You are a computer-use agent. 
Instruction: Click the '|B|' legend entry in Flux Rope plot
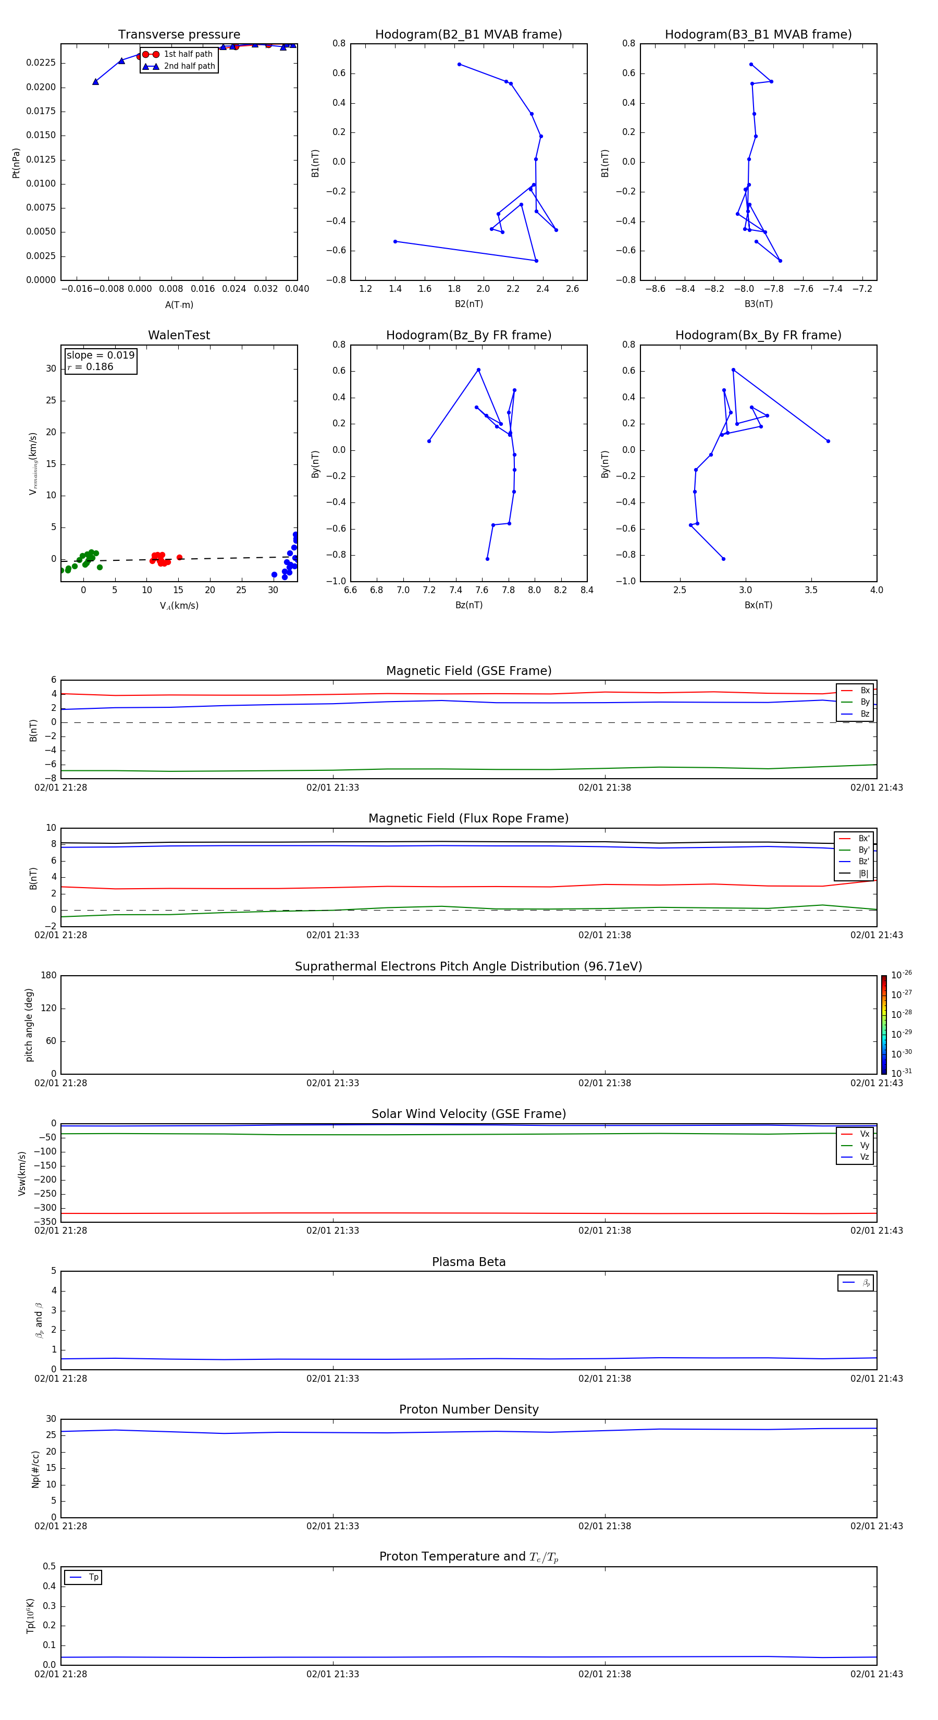tap(855, 874)
